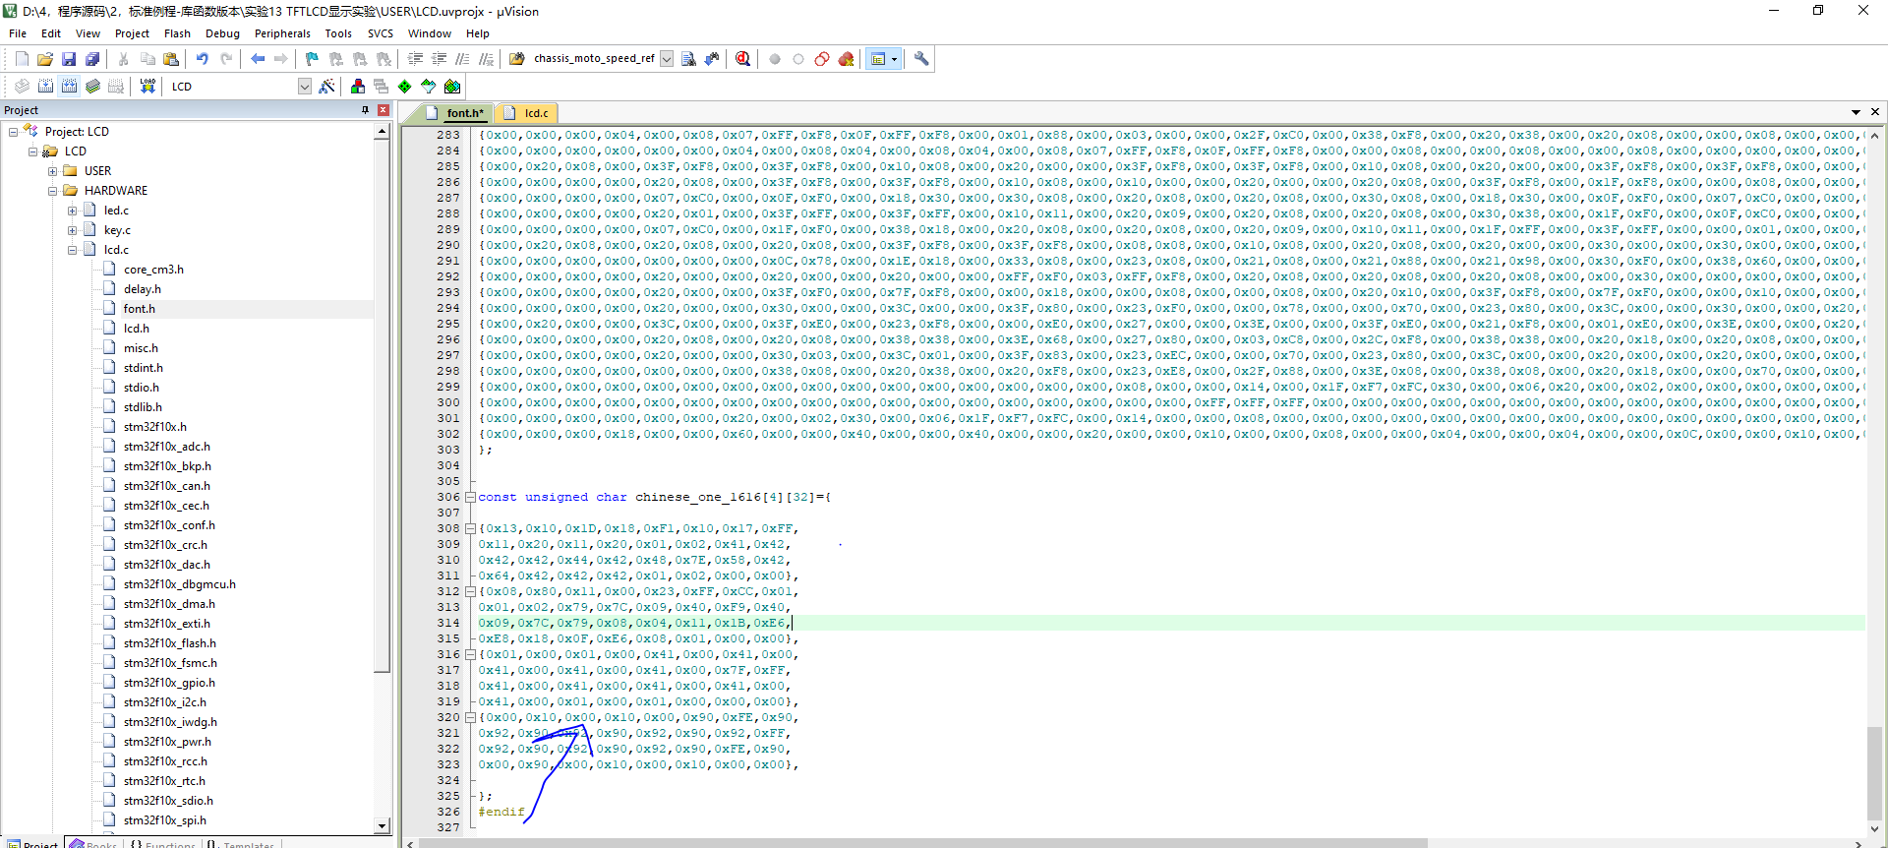The height and width of the screenshot is (848, 1888).
Task: Open the Window layout dropdown arrow
Action: tap(894, 59)
